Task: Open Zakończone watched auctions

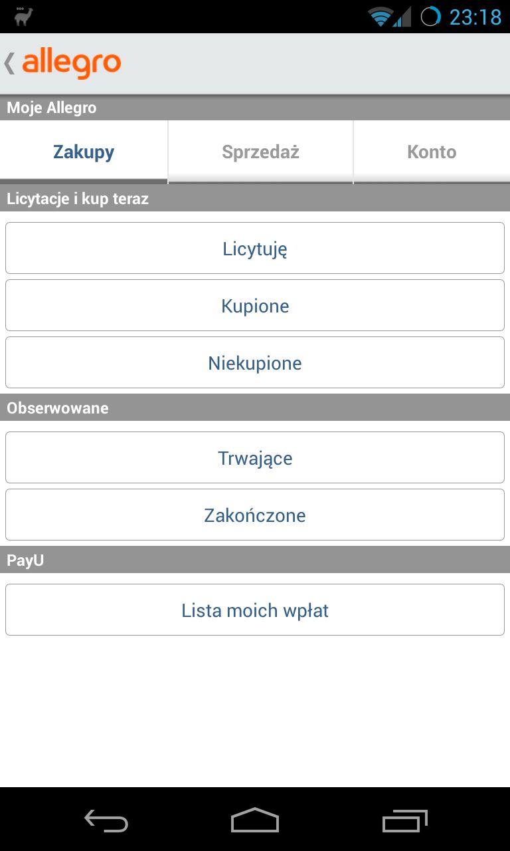Action: coord(255,515)
